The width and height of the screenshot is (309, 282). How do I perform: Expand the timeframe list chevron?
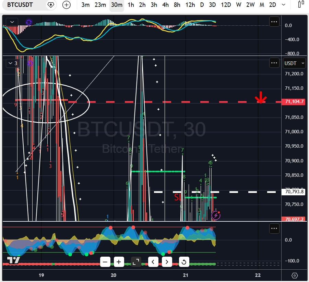(x=284, y=5)
